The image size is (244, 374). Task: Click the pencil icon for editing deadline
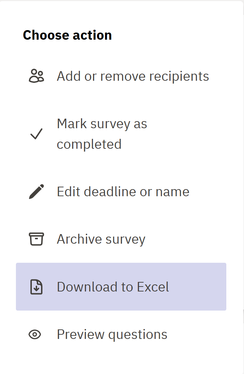(36, 192)
